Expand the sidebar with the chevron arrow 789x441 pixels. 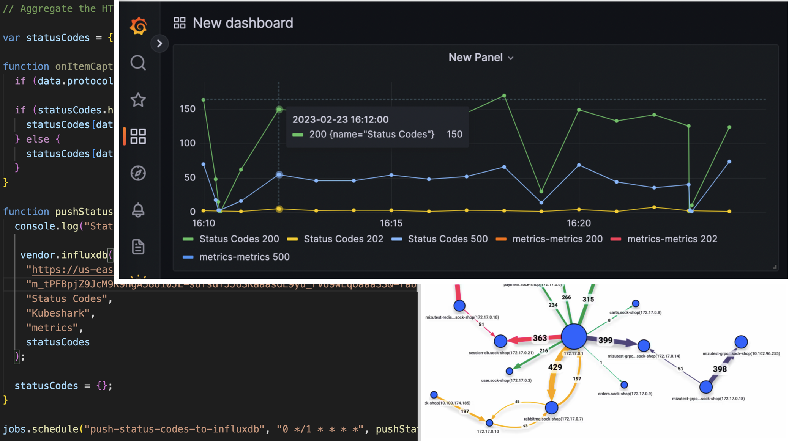coord(159,44)
